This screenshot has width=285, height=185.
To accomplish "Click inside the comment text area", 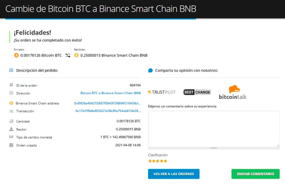I will (214, 129).
